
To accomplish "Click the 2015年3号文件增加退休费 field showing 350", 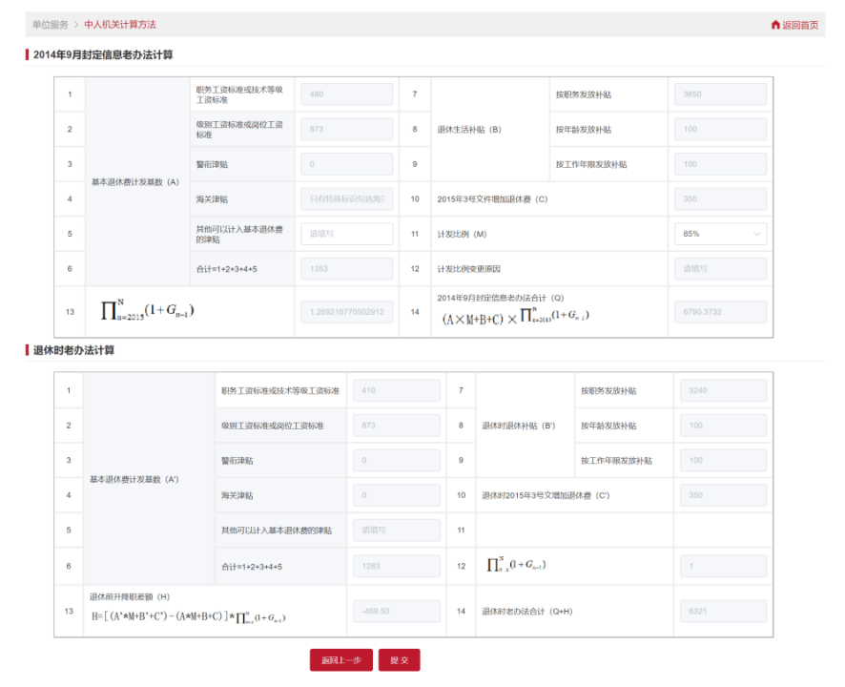I will coord(720,198).
